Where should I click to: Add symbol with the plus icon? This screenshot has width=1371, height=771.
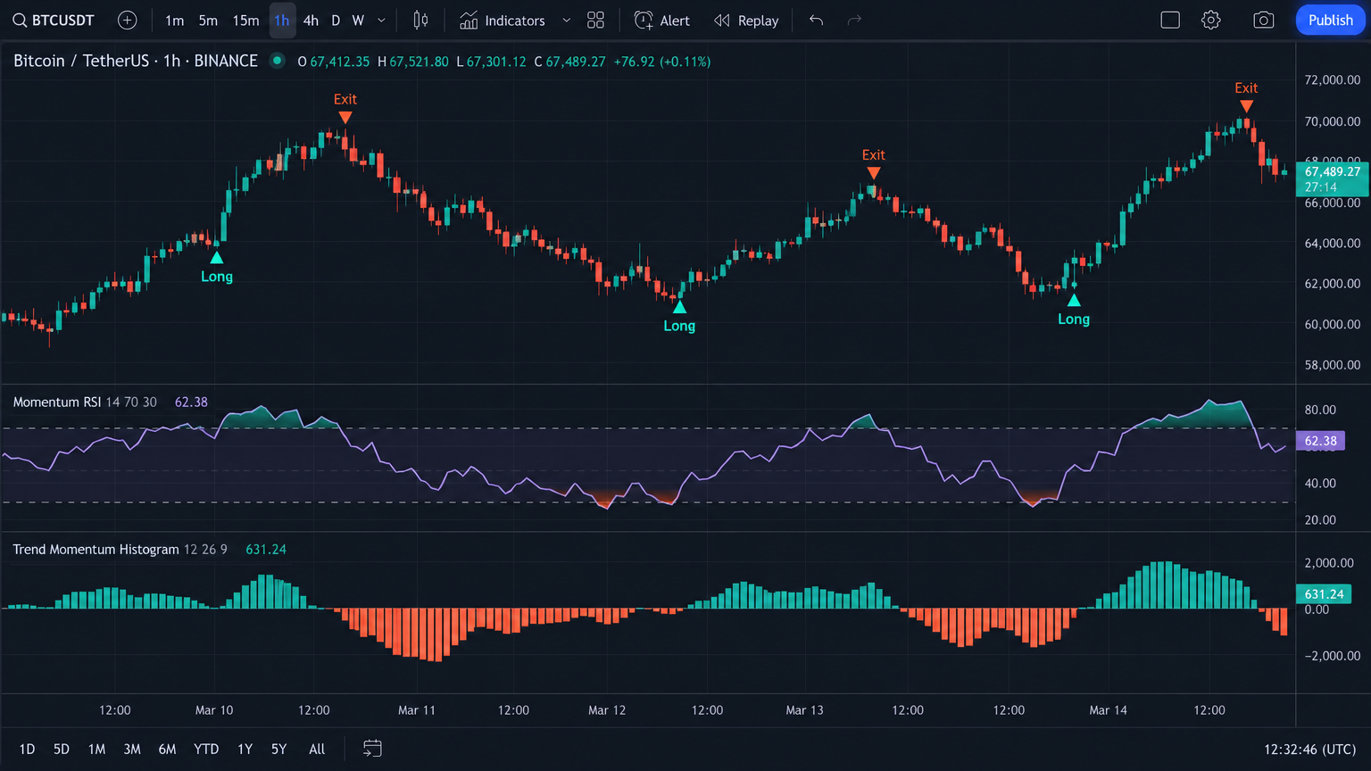tap(128, 20)
